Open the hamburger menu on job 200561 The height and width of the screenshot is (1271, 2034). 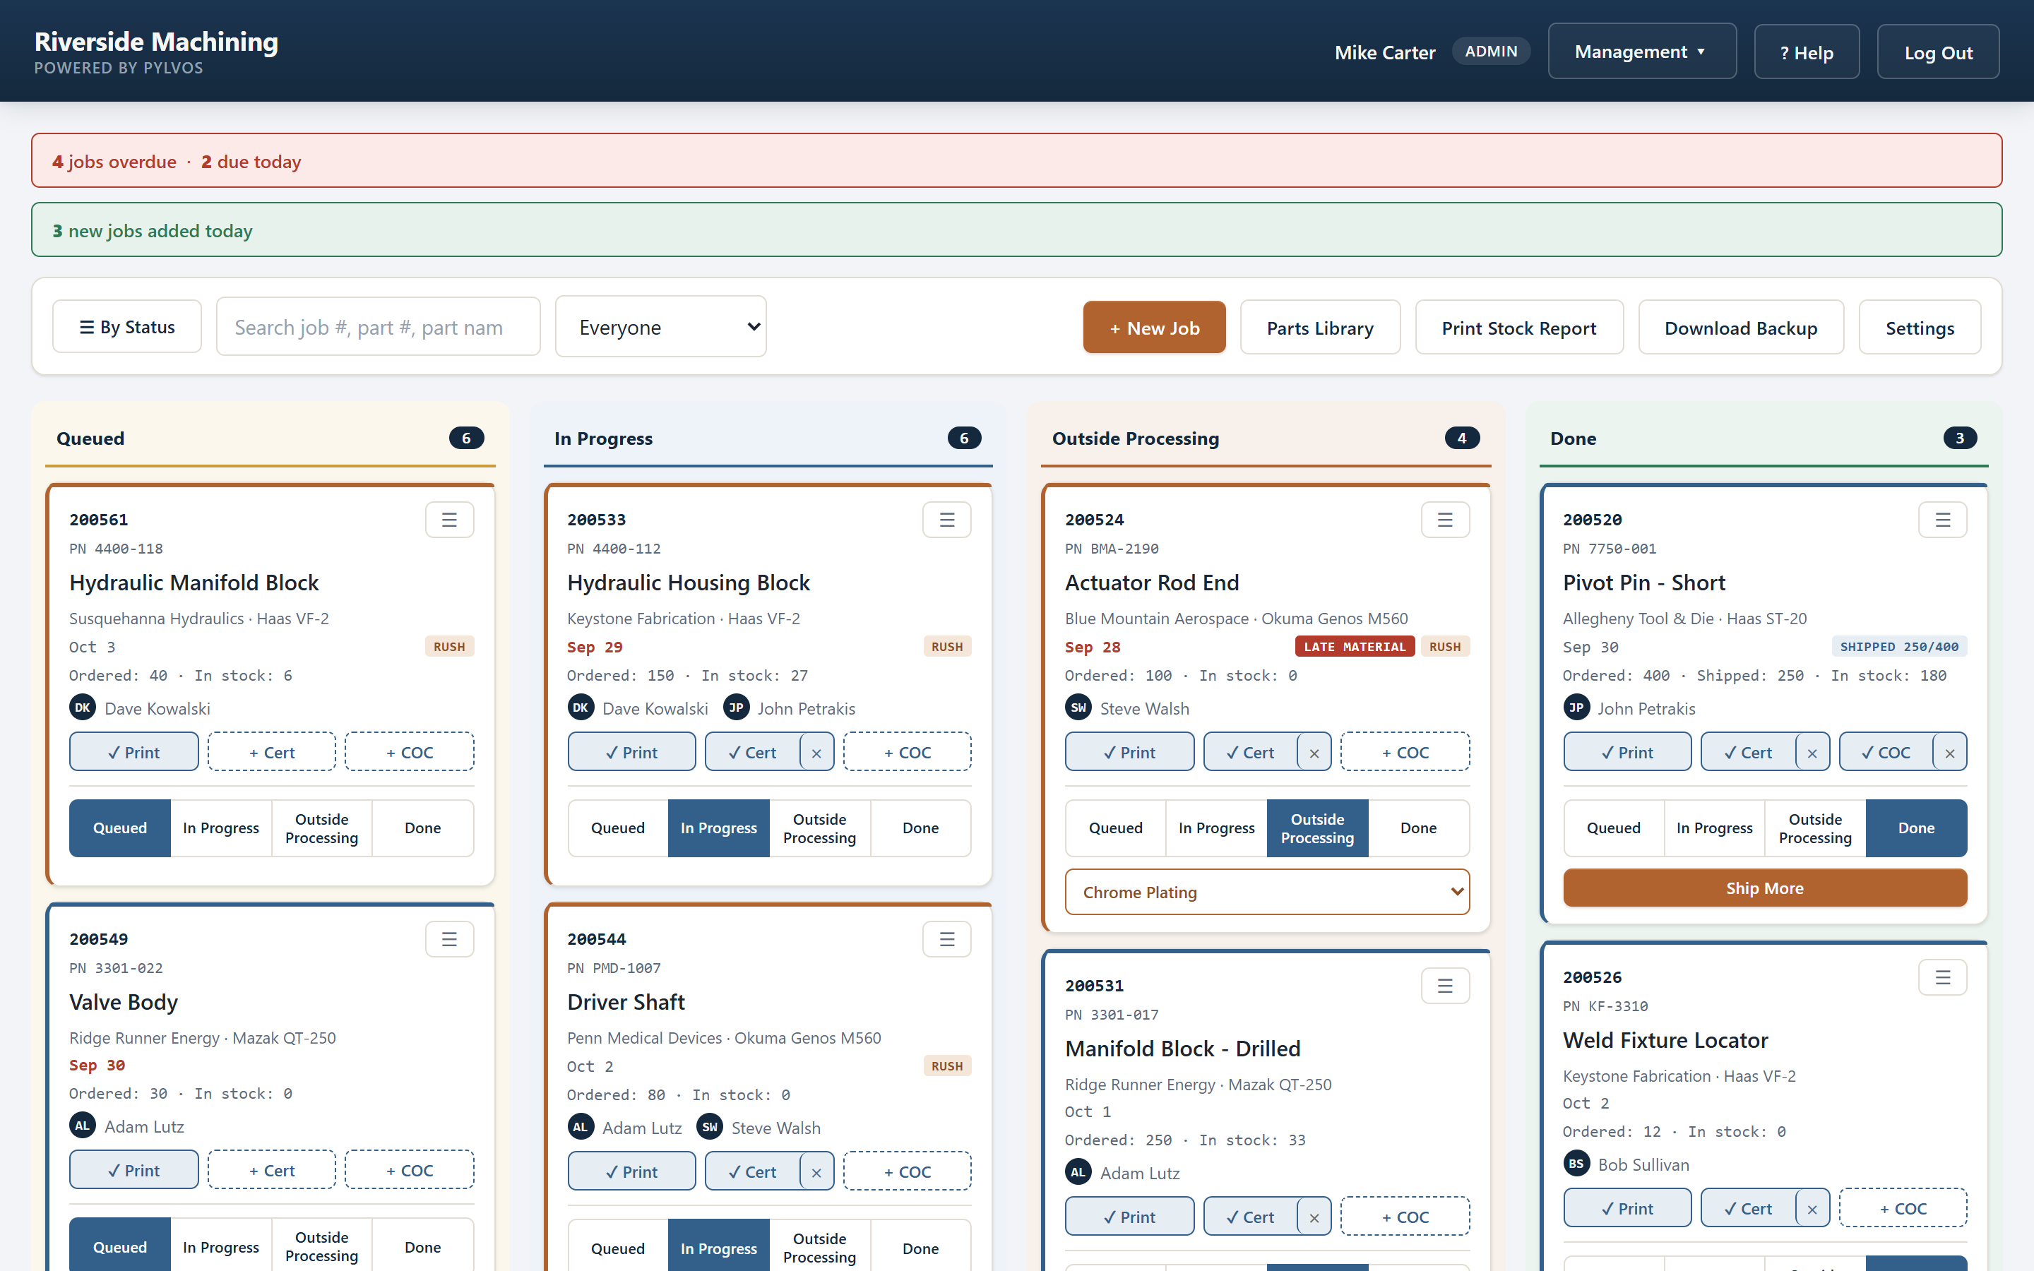[x=450, y=520]
